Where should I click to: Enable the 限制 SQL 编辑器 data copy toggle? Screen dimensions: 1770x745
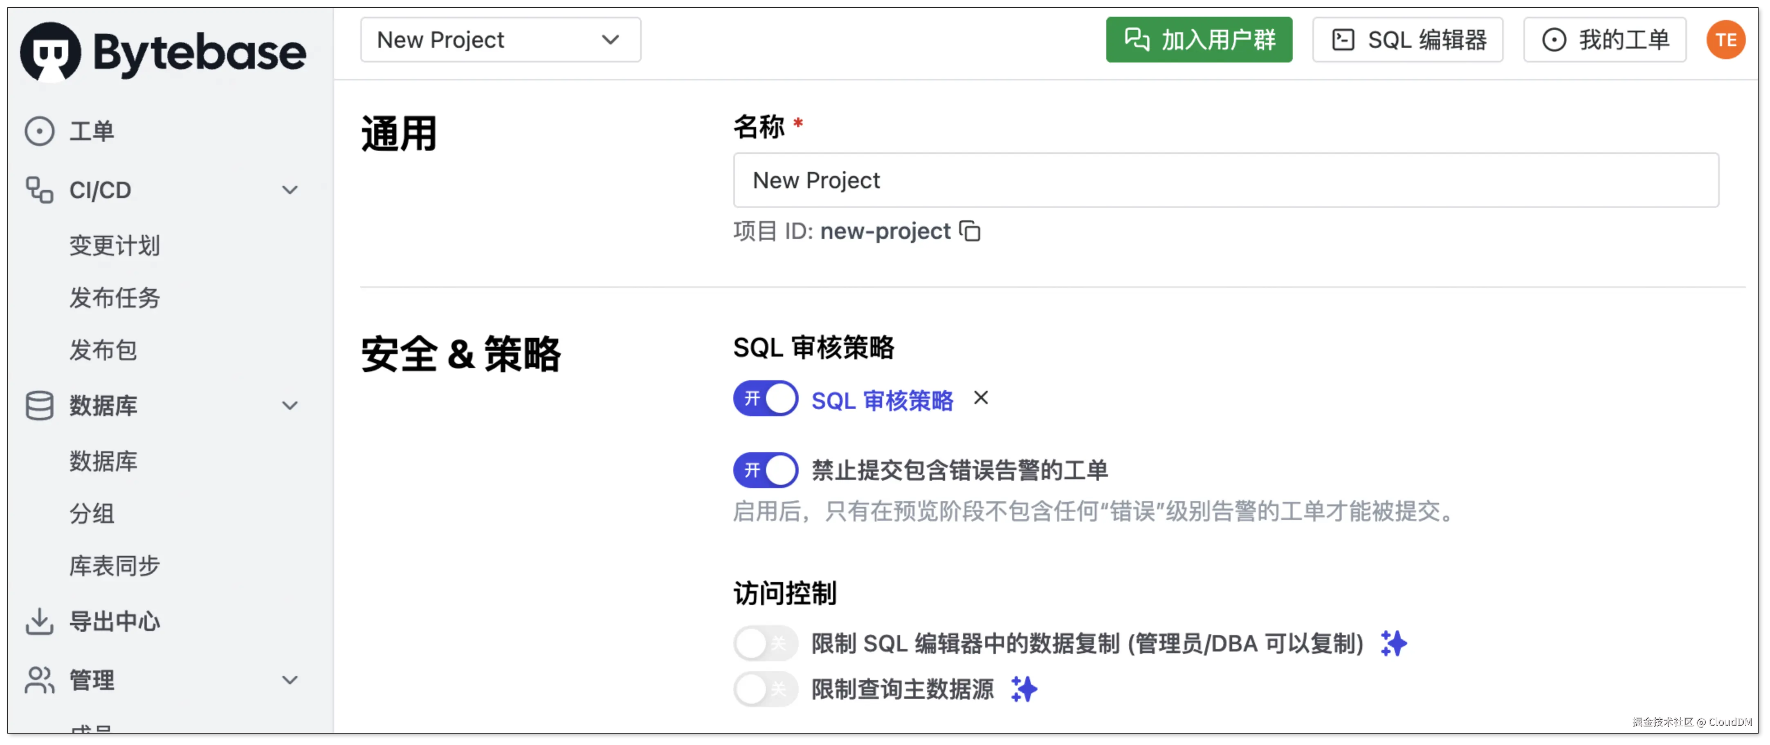coord(766,643)
